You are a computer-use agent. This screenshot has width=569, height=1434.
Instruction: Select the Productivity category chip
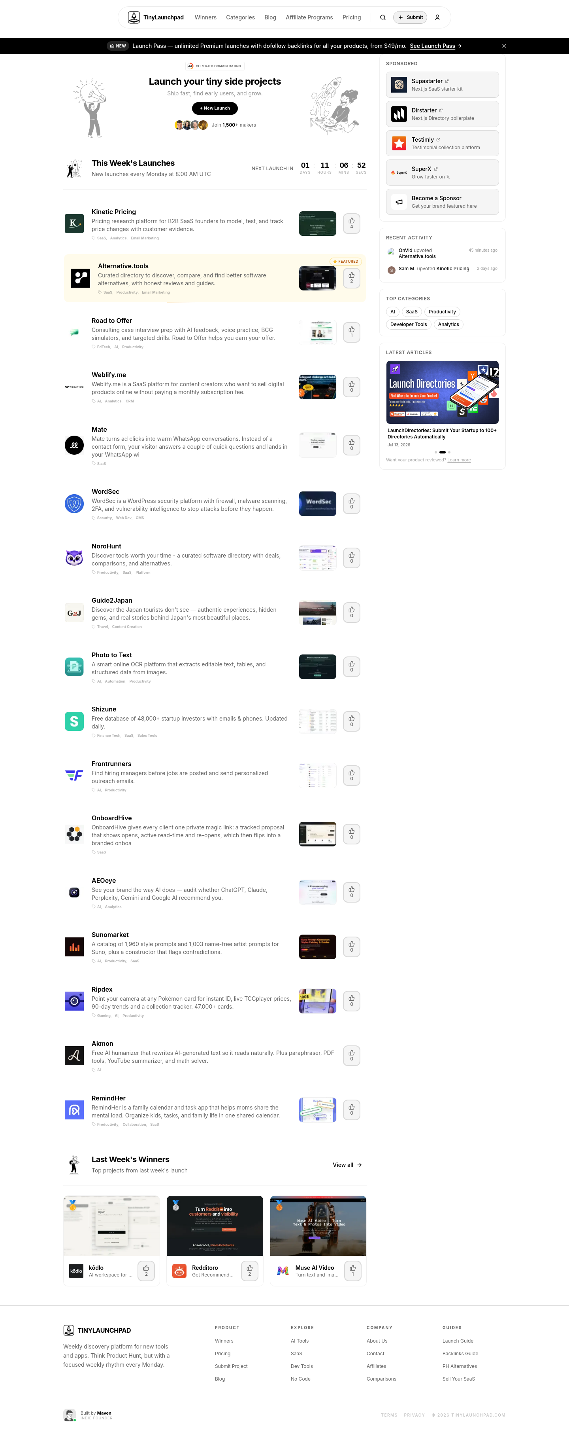442,312
